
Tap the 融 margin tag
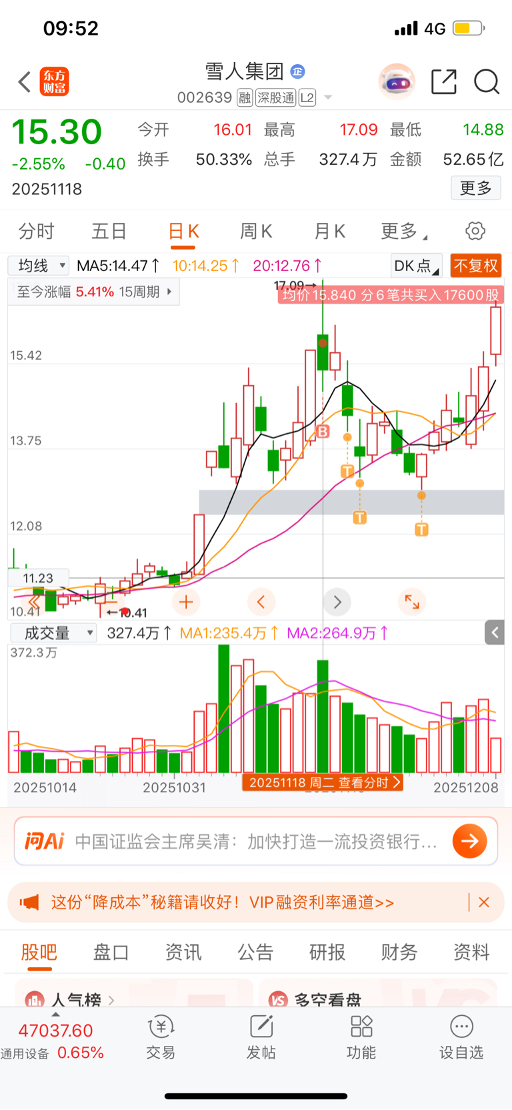[x=245, y=98]
